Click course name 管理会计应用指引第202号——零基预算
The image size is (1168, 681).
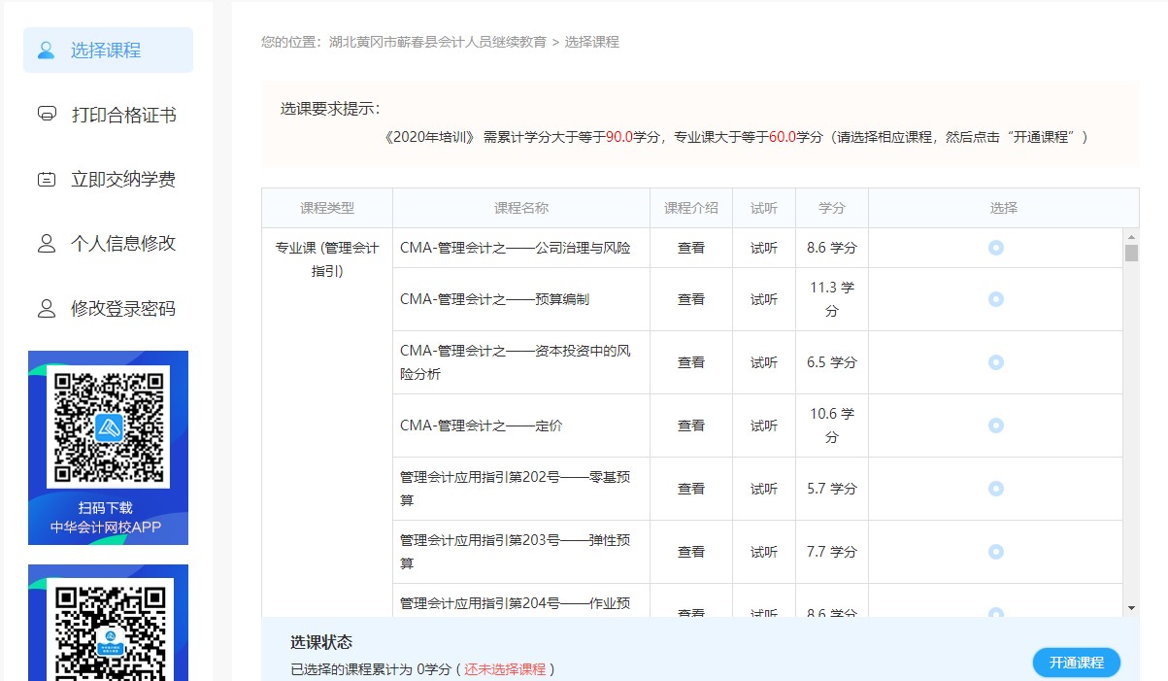[x=516, y=489]
